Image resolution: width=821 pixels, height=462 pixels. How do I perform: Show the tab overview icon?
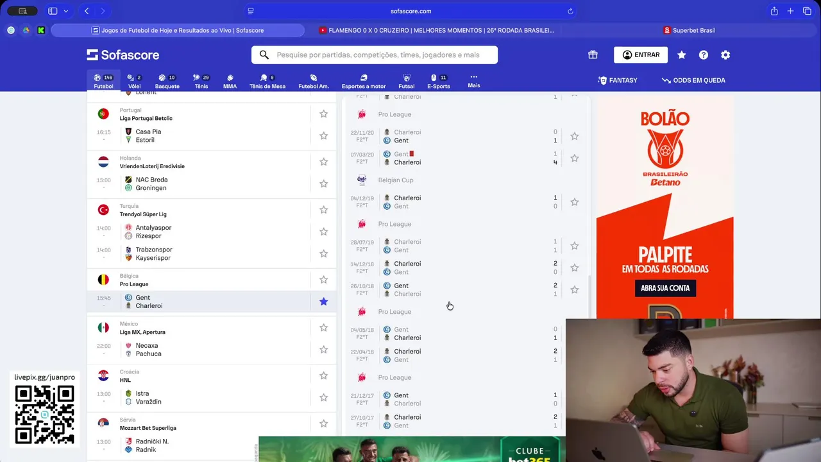[x=807, y=11]
